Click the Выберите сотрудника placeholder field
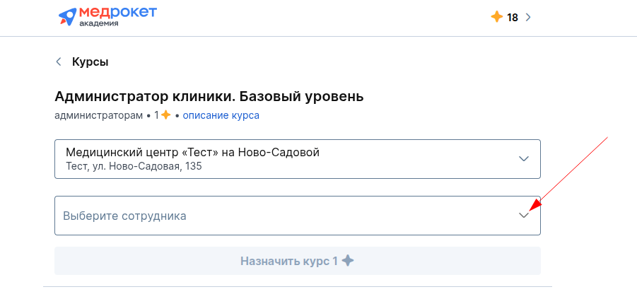The height and width of the screenshot is (299, 637). coord(298,216)
